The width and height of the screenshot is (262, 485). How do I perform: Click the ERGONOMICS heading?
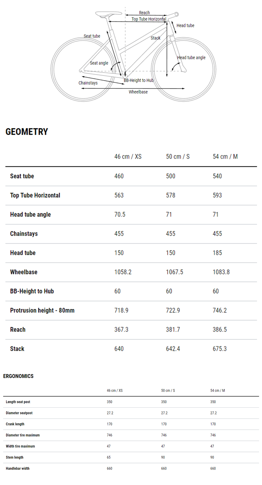point(18,376)
